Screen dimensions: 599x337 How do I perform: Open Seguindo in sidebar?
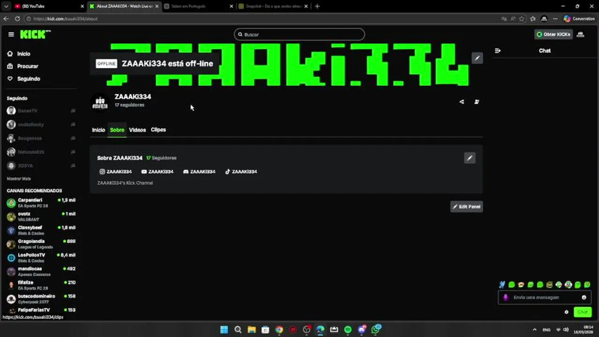click(24, 79)
